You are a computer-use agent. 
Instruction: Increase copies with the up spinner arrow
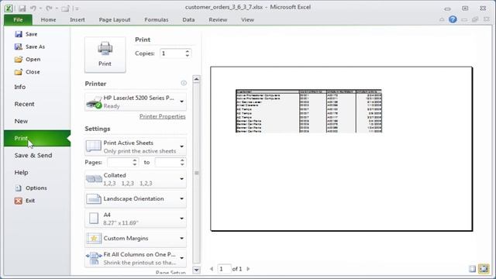click(x=188, y=51)
